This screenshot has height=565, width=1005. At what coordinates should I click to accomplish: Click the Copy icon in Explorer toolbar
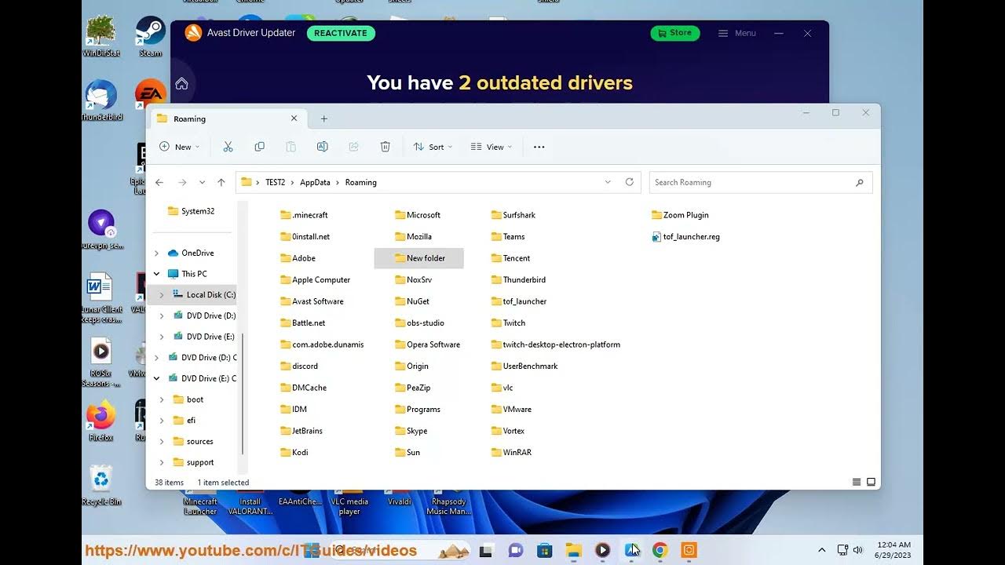(260, 147)
